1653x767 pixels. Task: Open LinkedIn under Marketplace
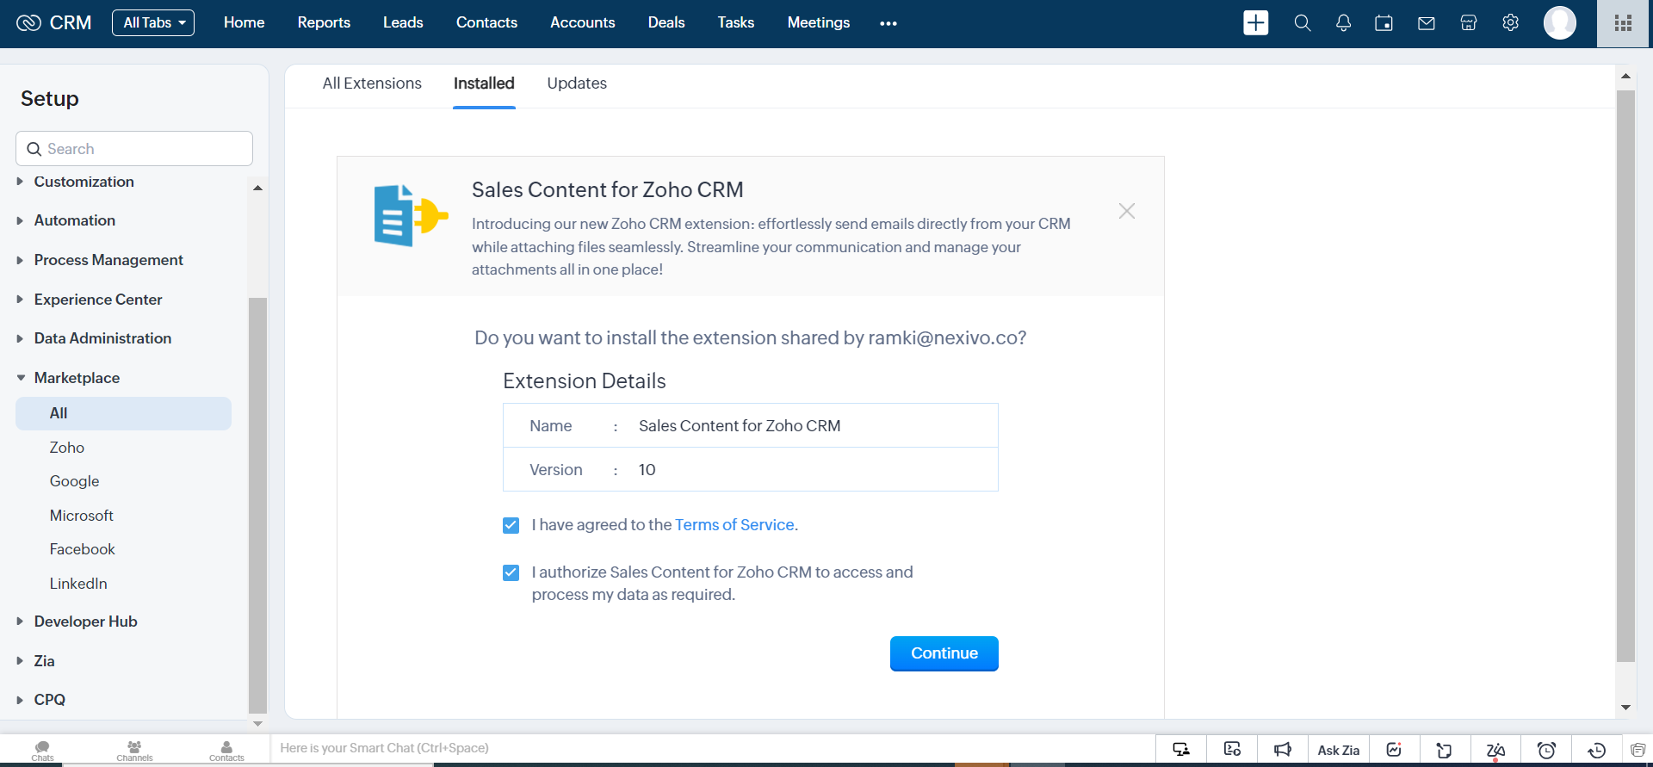[x=78, y=584]
